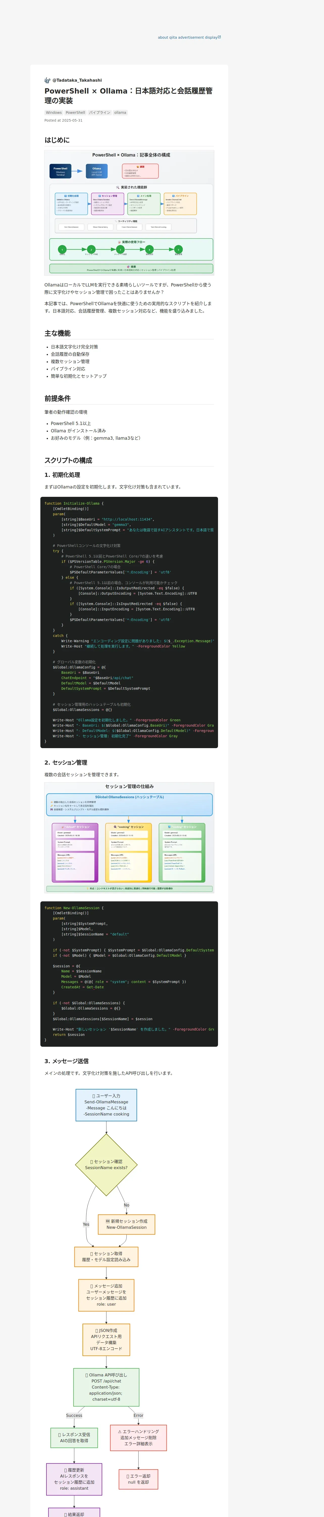
Task: Click the author avatar icon next to @Tadataka_Takahashi
Action: coord(48,80)
